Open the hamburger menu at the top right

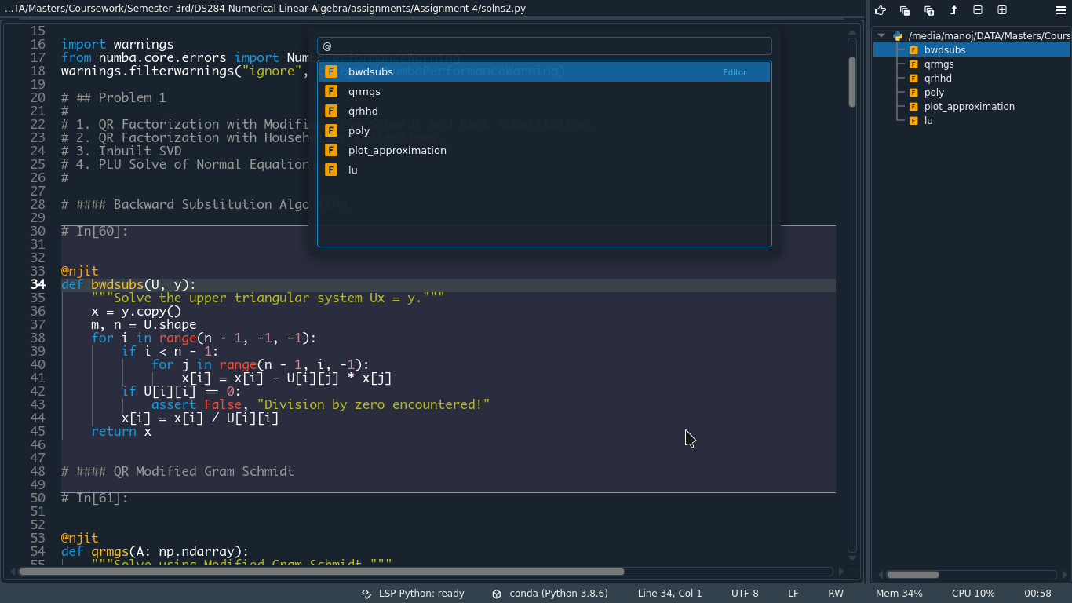1059,10
